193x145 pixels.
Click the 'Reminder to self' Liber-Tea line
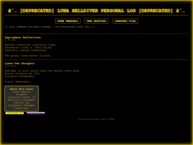42,71
